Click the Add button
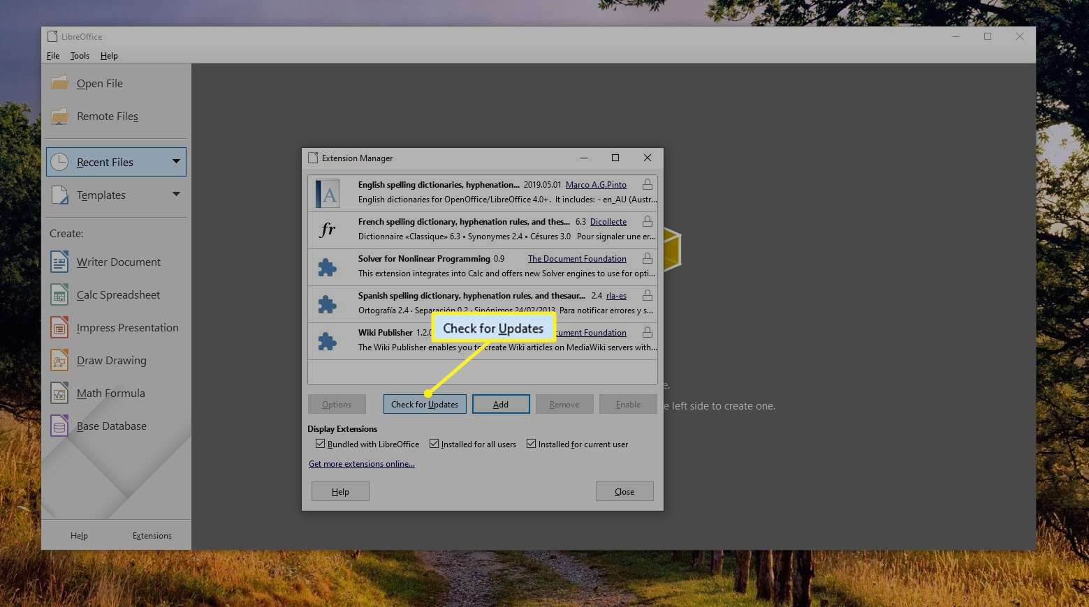1089x607 pixels. click(501, 404)
